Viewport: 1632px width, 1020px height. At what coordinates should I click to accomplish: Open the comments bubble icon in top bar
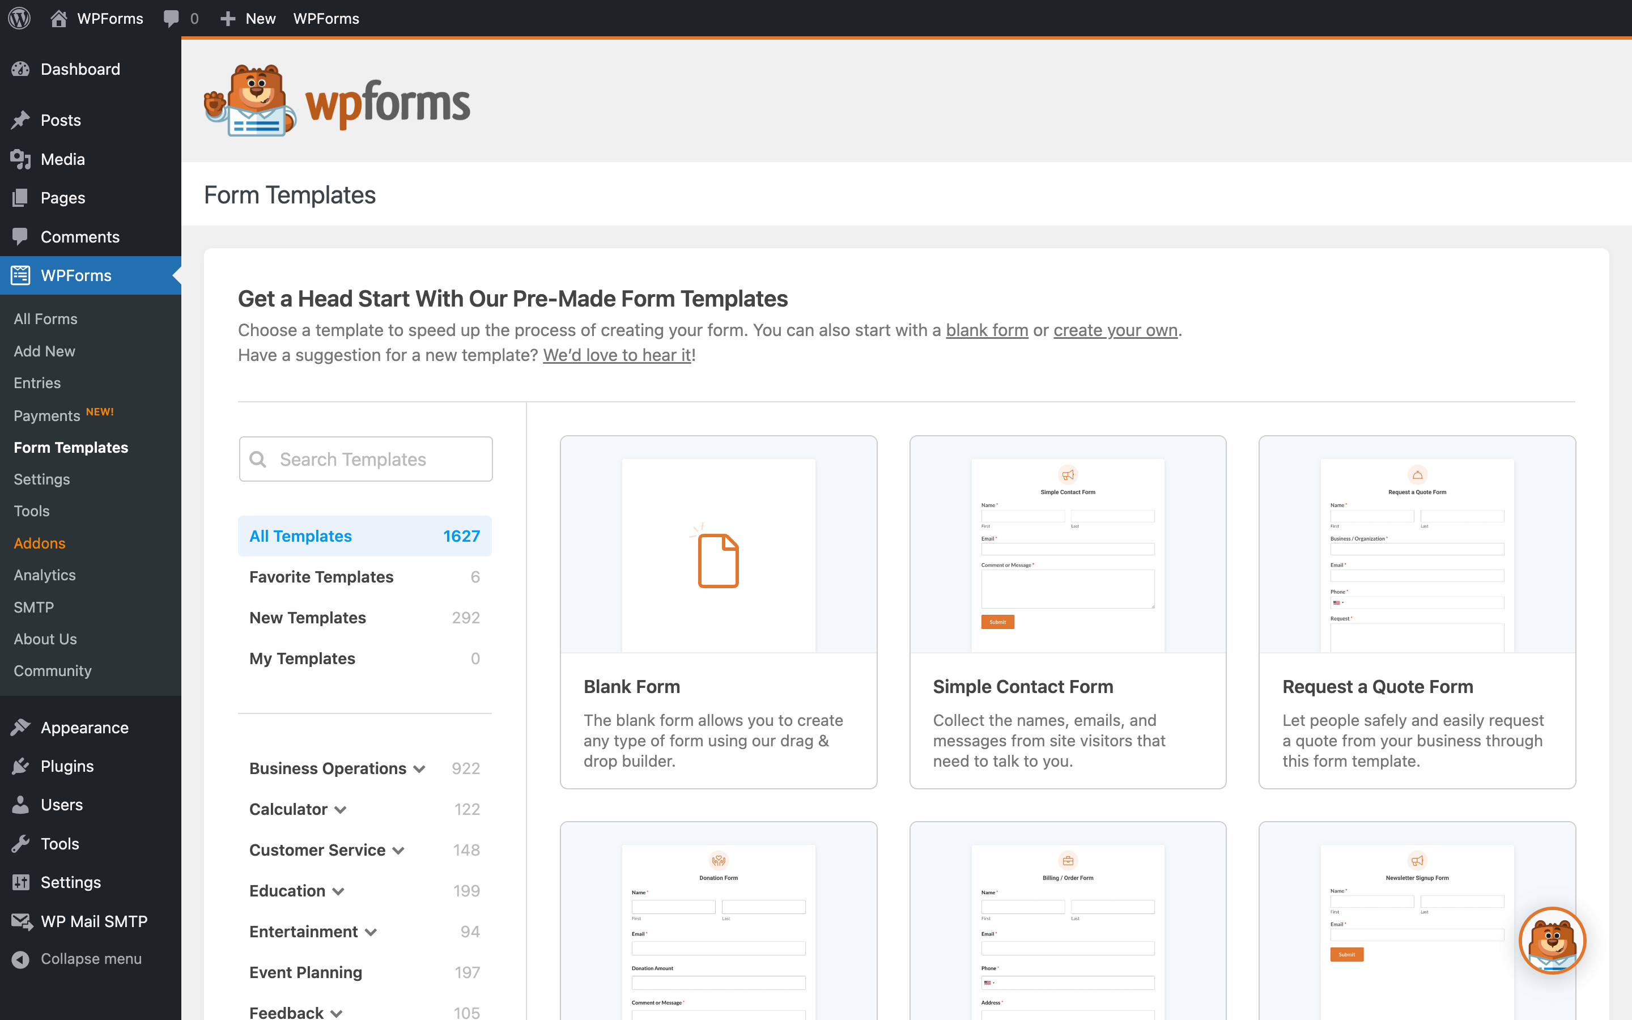click(171, 18)
